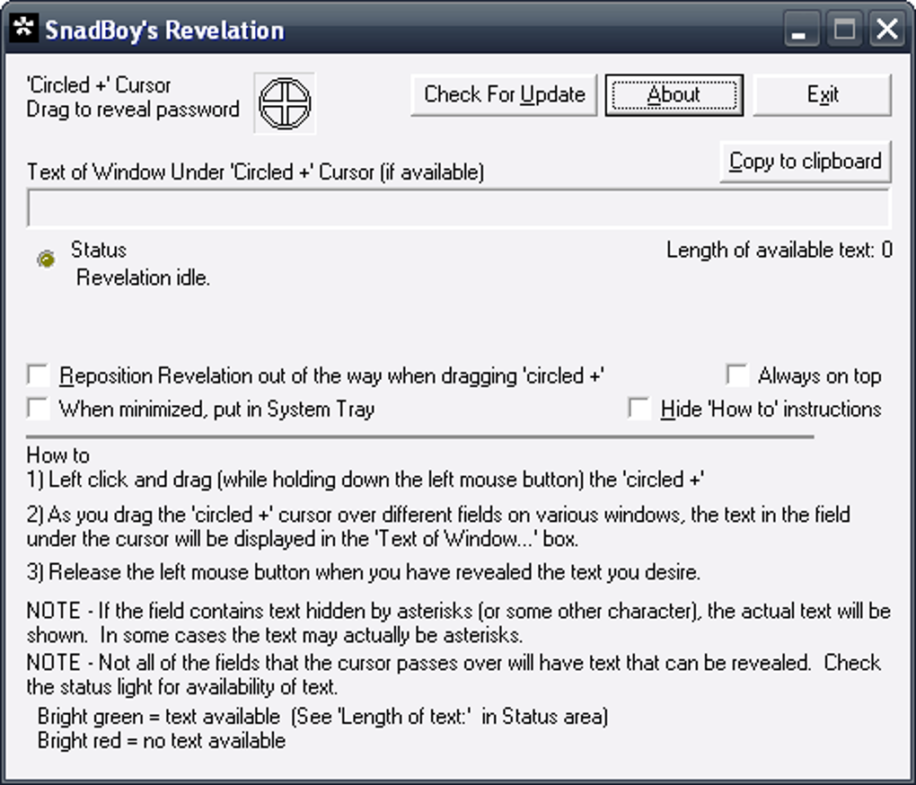Click the 'Status' label
The height and width of the screenshot is (785, 916).
point(99,250)
